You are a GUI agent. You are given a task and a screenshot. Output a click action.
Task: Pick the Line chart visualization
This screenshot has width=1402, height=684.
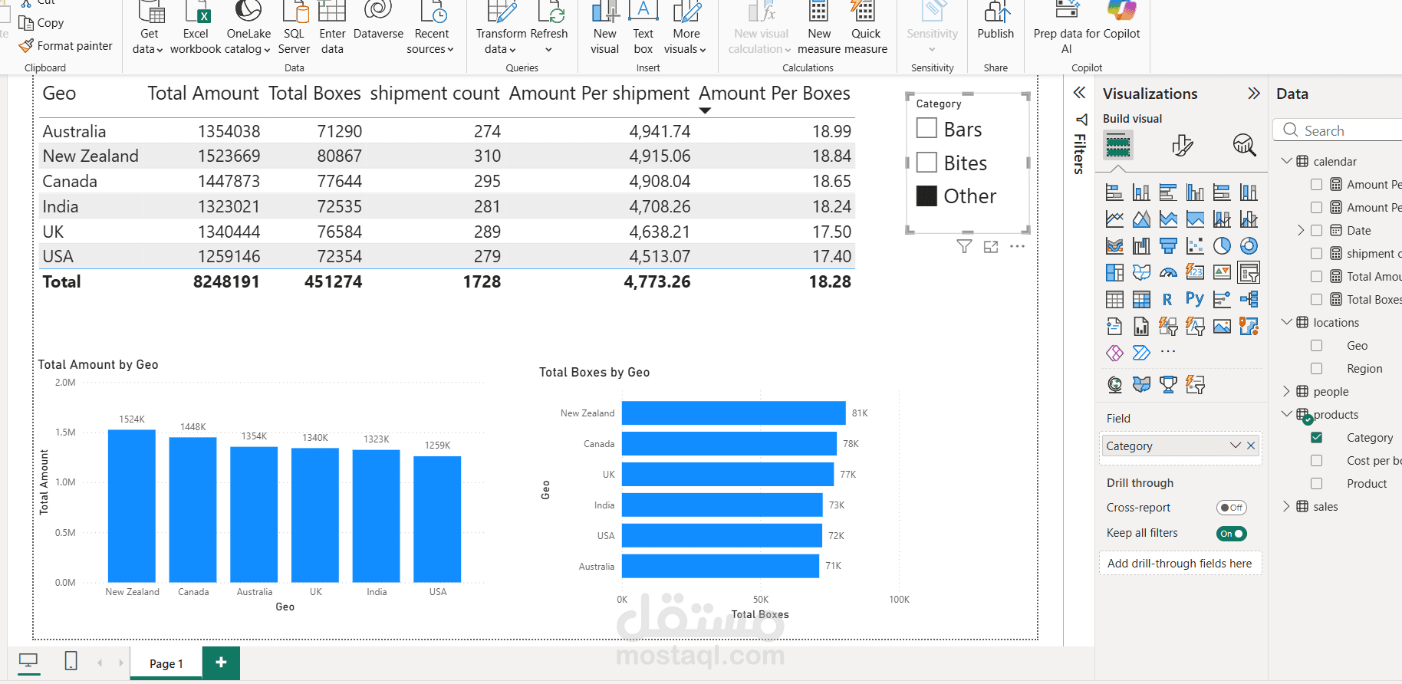click(1114, 219)
